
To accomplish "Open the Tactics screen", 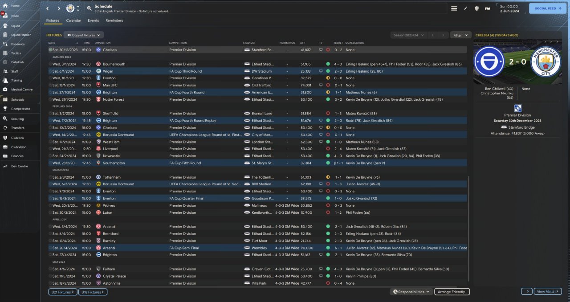I will pos(16,53).
